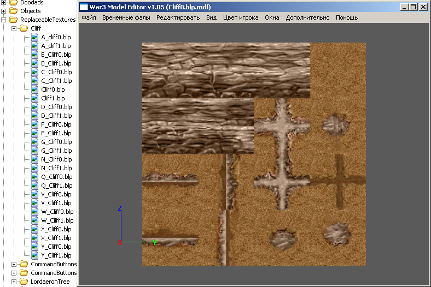
Task: Select the A_cliff0.blp file name
Action: [56, 37]
